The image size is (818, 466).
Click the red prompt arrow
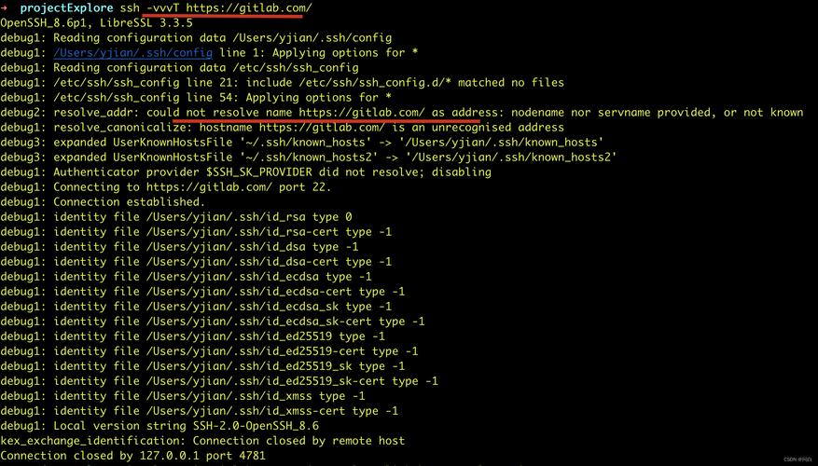pos(5,8)
